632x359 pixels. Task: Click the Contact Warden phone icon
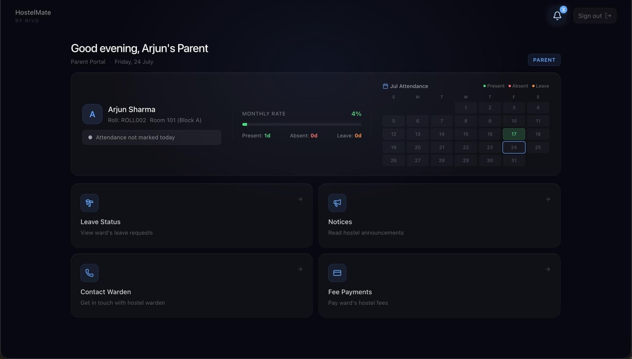[89, 273]
